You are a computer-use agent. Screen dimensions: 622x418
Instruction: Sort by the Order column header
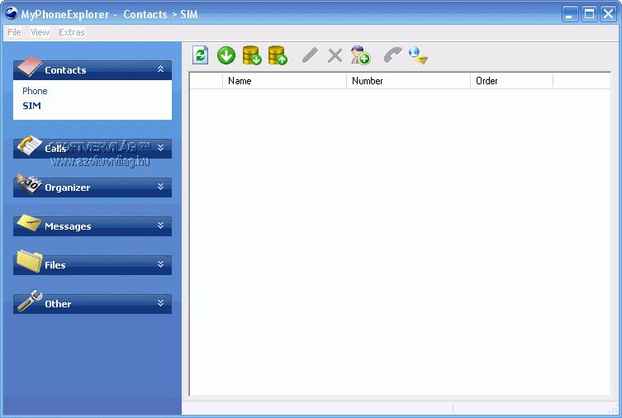click(511, 81)
